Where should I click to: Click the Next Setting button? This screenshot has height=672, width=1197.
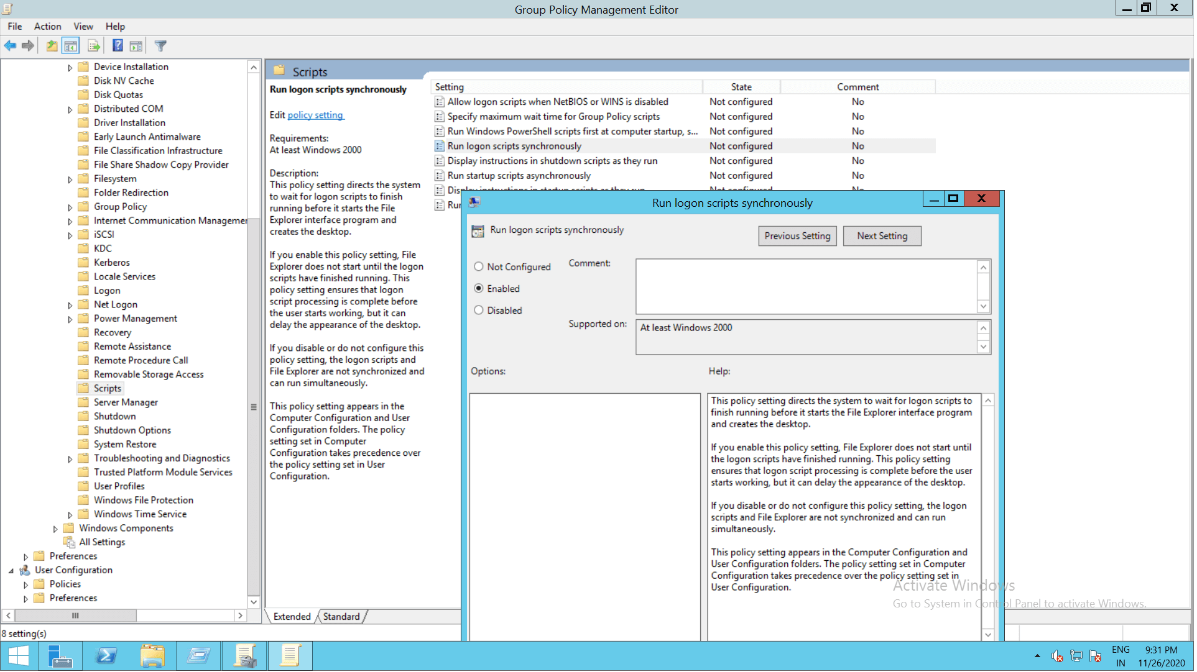[x=884, y=236]
